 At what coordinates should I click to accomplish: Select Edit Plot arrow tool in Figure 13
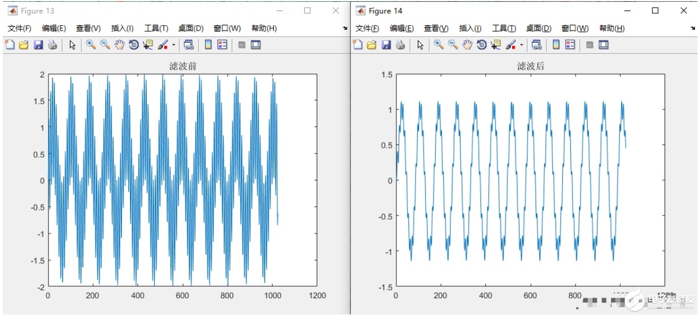(72, 45)
